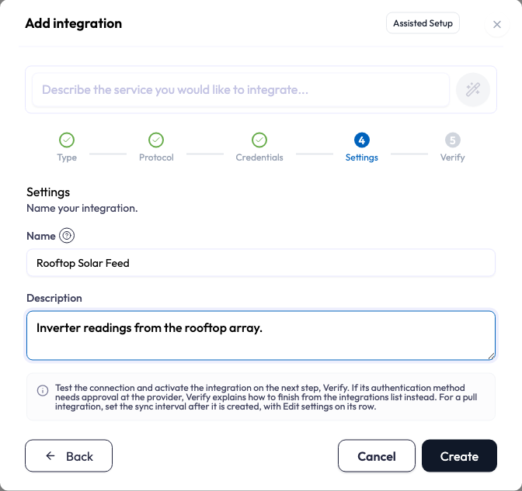Click Create to finish the integration
The width and height of the screenshot is (522, 491).
pos(459,456)
